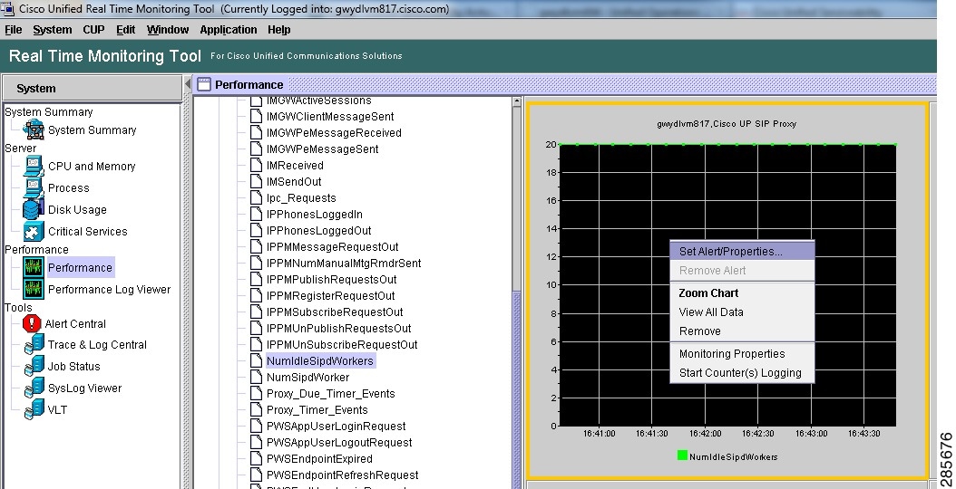Select the IPPMNumManualMtgRmdrSent counter
This screenshot has width=956, height=489.
coord(344,264)
